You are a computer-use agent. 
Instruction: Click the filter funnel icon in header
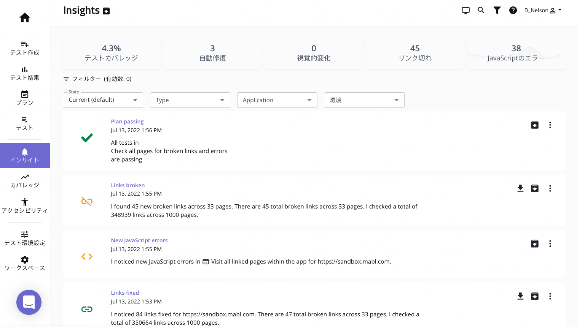497,10
